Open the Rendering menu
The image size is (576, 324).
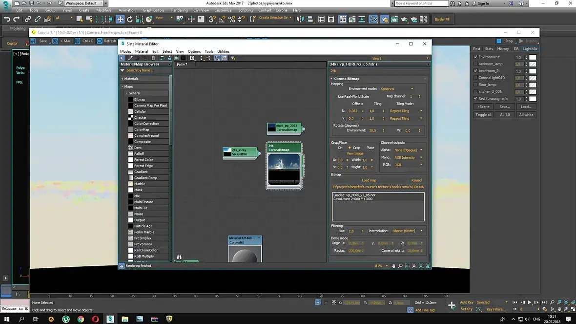click(179, 10)
